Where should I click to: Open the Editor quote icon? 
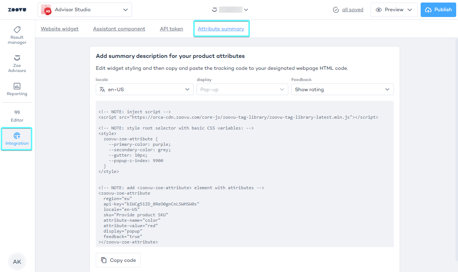tap(17, 112)
